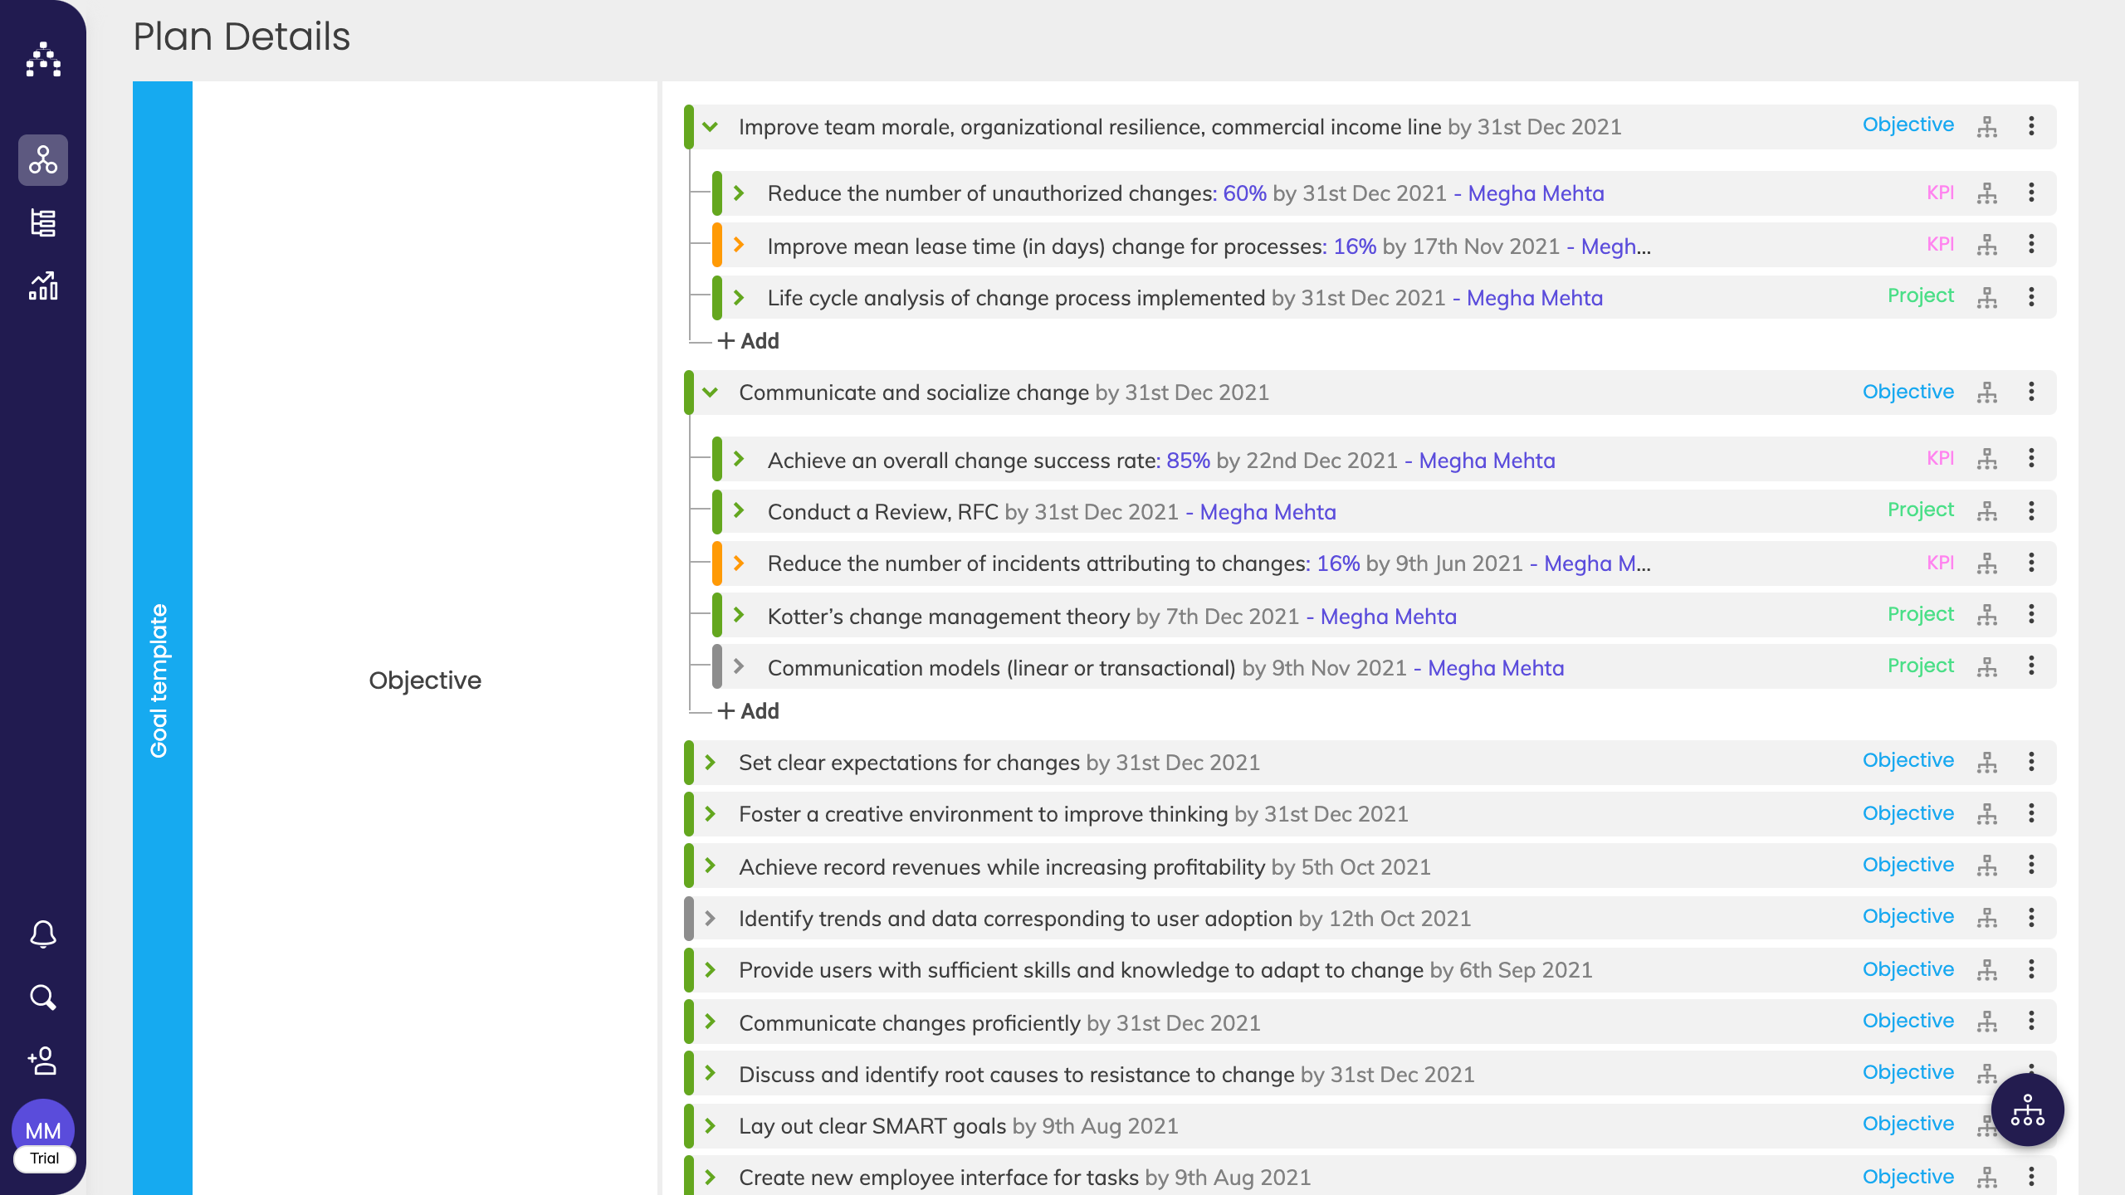
Task: Open more options for Communicate and socialize change
Action: point(2031,392)
